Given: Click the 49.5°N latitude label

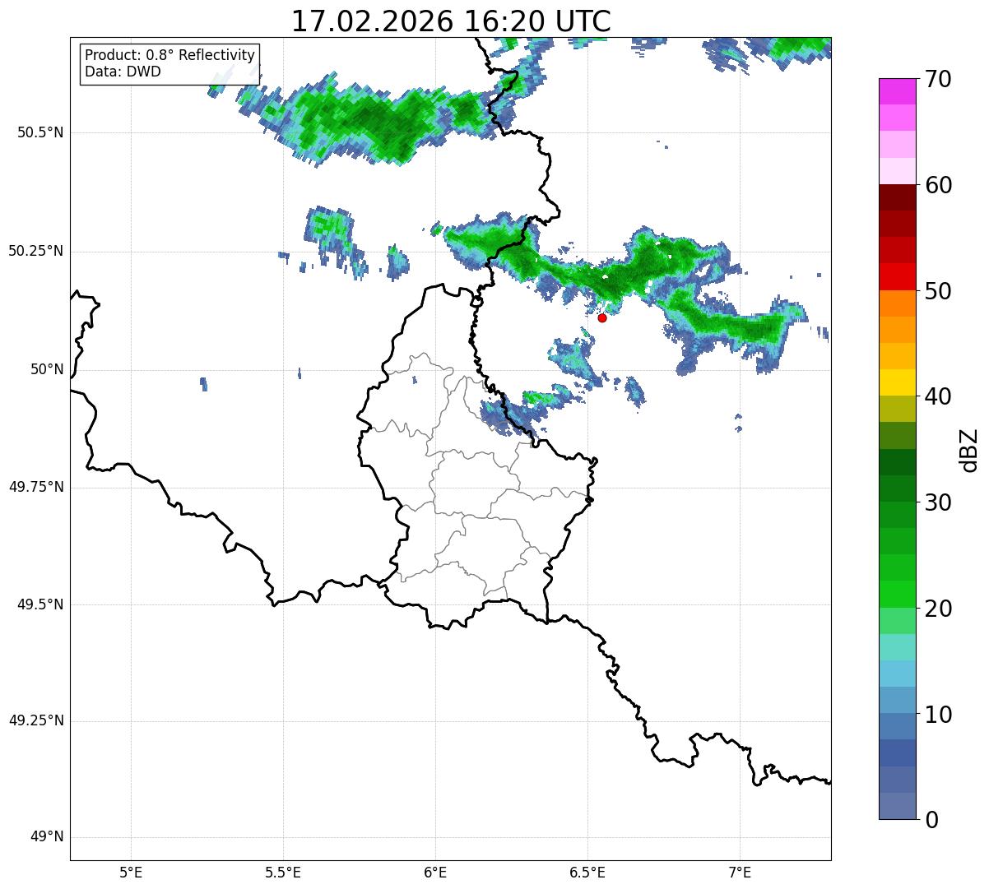Looking at the screenshot, I should [40, 604].
